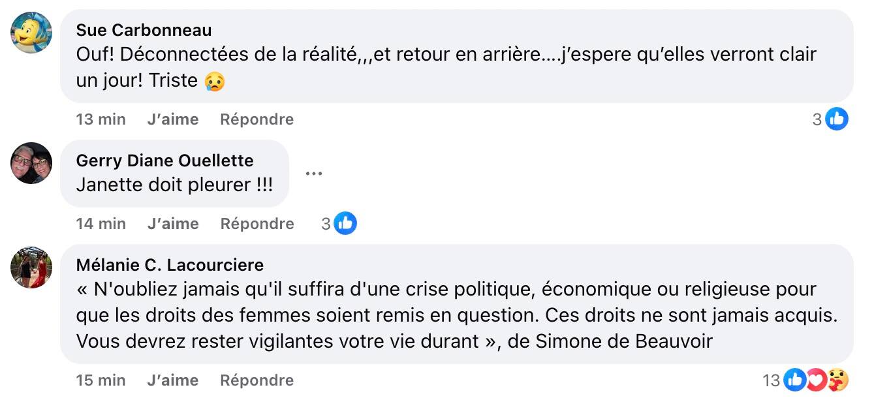Open Gerry Diane Ouellette's profile picture

[31, 163]
